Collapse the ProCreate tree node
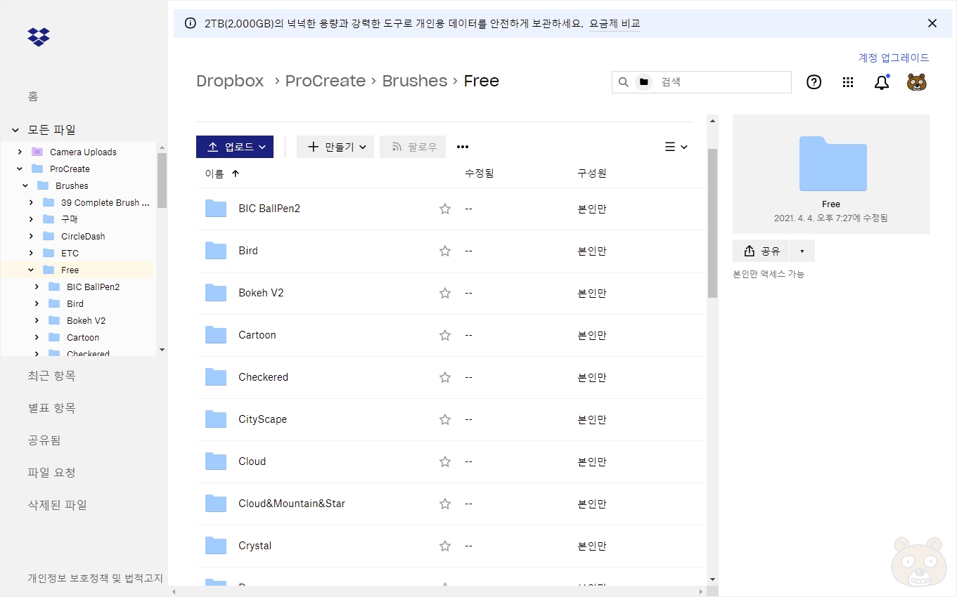Screen dimensions: 957x597 pos(20,169)
